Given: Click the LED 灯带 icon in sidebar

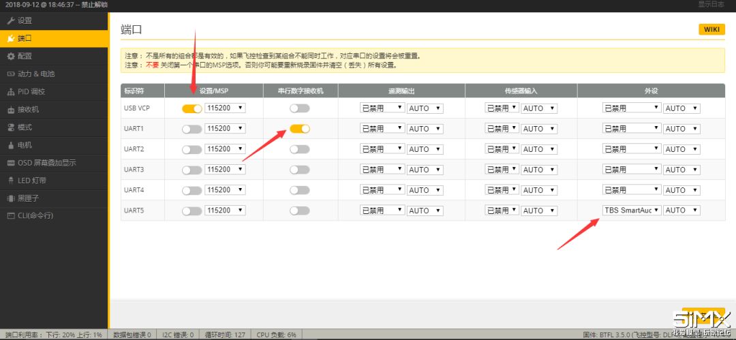Looking at the screenshot, I should [11, 181].
